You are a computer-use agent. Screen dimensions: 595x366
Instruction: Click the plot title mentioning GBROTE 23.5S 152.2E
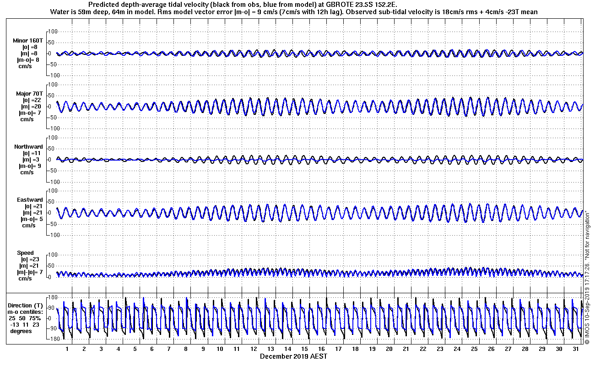[x=243, y=4]
